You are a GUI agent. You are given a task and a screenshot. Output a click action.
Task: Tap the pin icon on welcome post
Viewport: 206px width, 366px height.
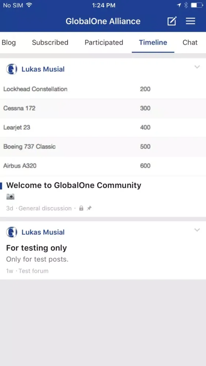click(89, 208)
